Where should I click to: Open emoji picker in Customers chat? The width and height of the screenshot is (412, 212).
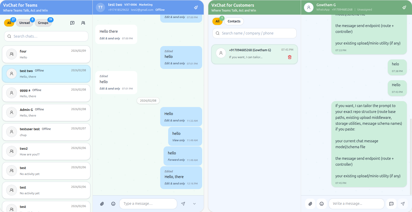(322, 204)
